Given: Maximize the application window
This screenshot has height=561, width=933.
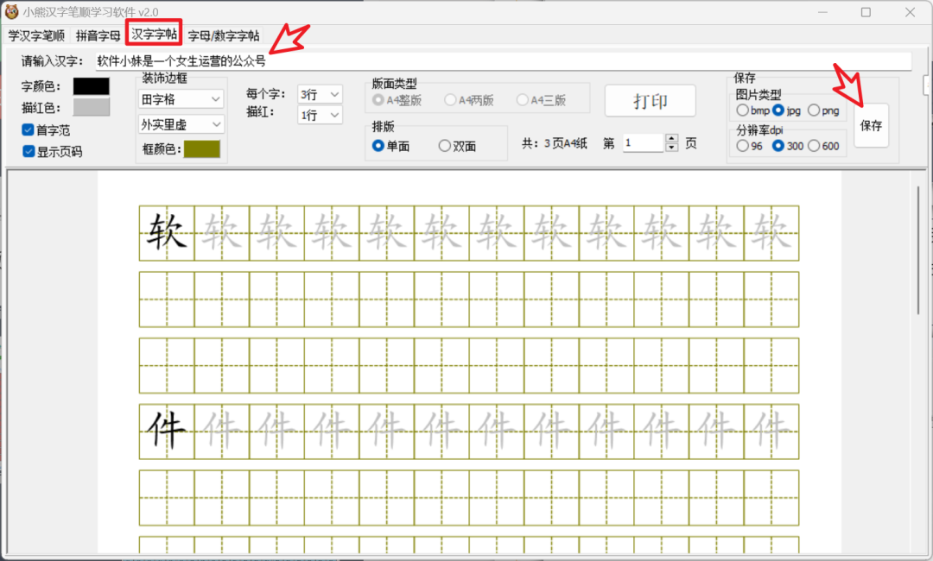Looking at the screenshot, I should pos(866,12).
